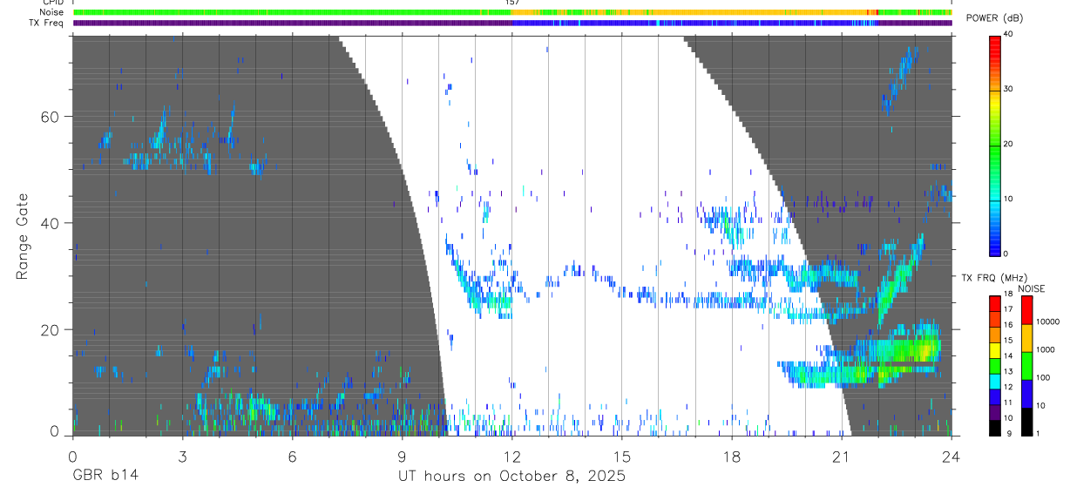Click the '1' label on NOISE scale

(1038, 433)
